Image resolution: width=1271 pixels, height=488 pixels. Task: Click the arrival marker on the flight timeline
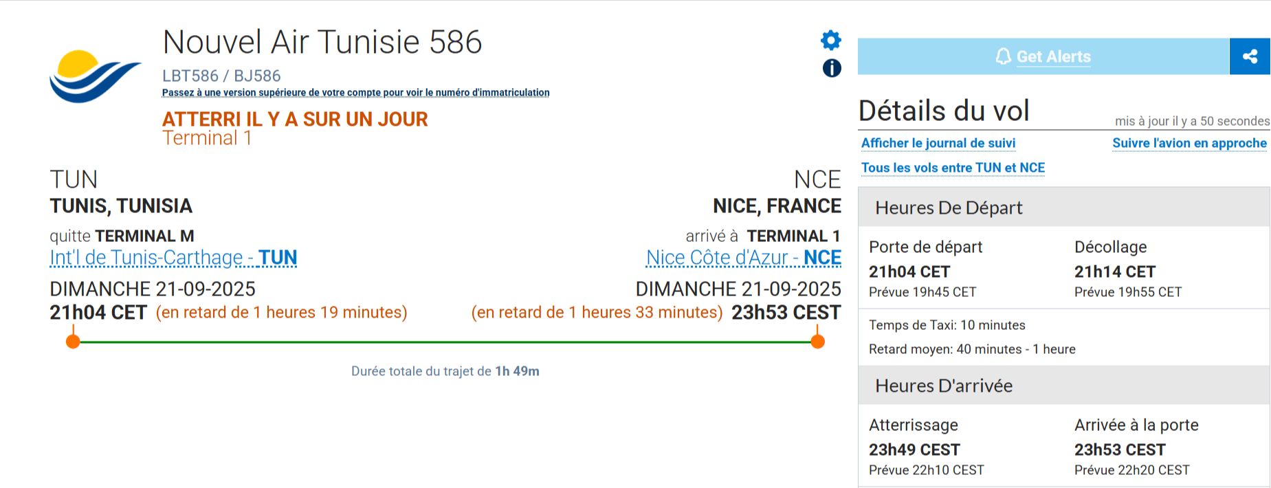click(817, 342)
